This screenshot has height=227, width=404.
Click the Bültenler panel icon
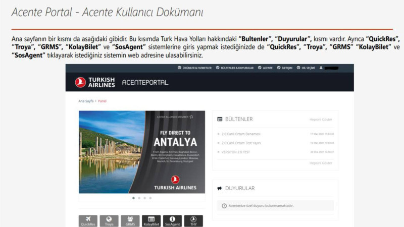point(220,119)
